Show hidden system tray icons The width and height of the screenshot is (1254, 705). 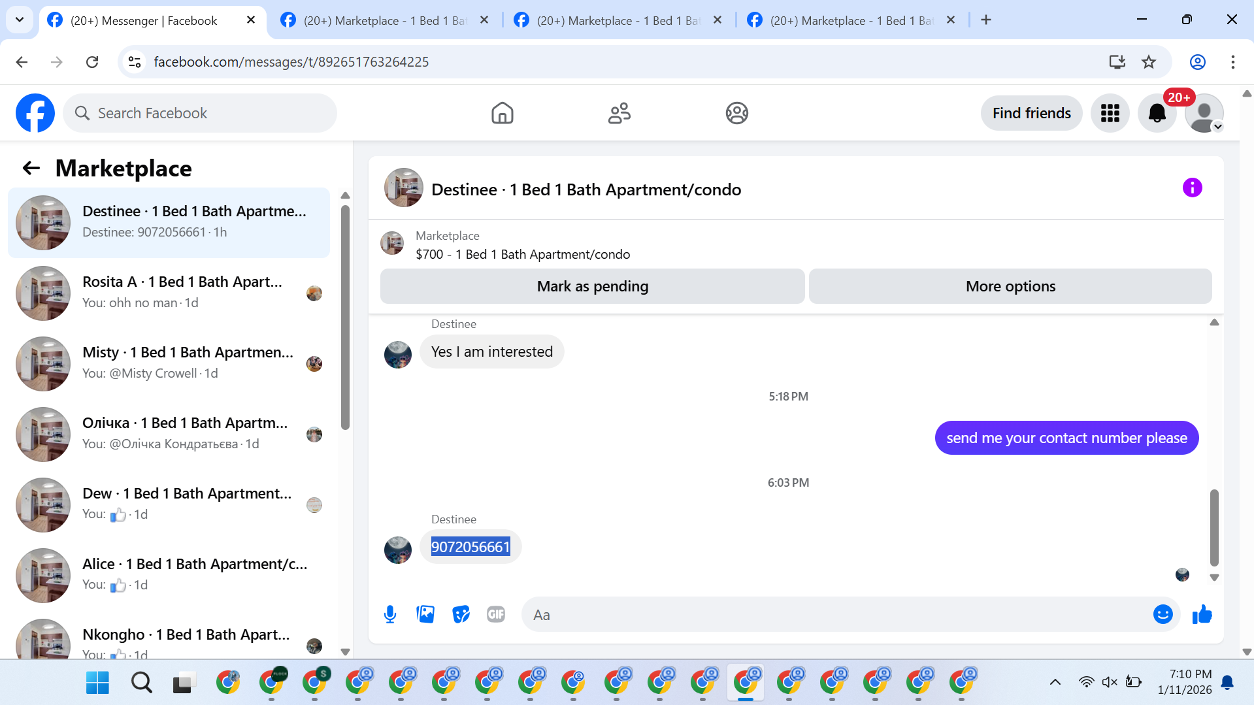pos(1055,682)
